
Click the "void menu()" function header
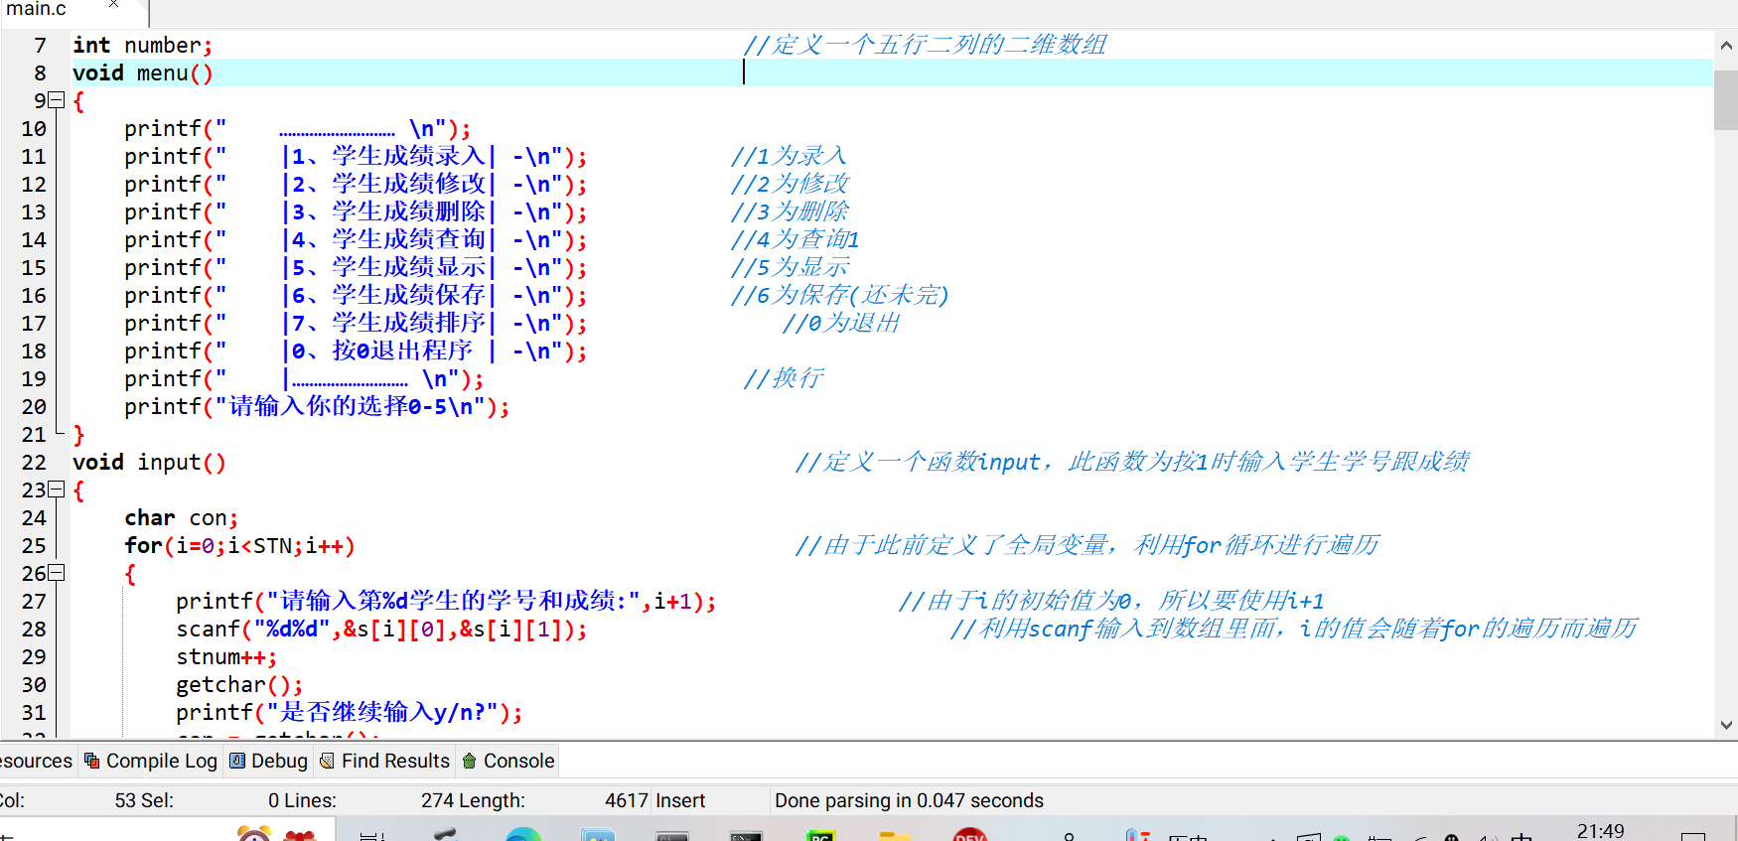[142, 73]
